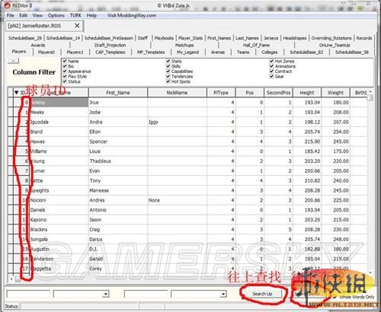The height and width of the screenshot is (312, 381).
Task: Click the ID column sort arrow
Action: 17,93
